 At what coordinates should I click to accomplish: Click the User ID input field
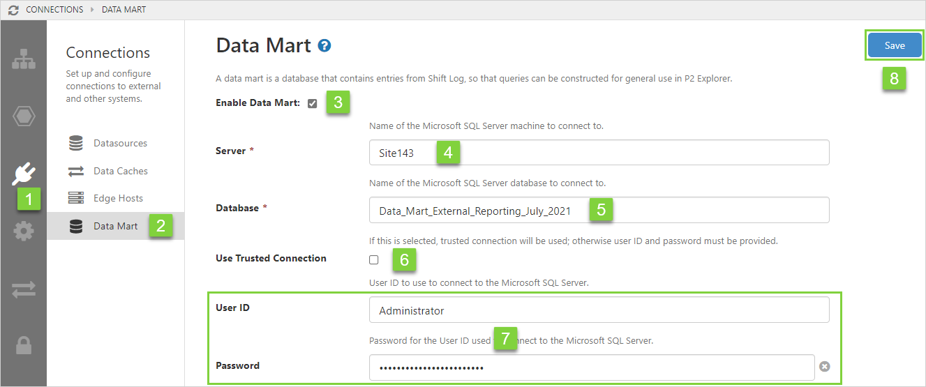(x=599, y=310)
